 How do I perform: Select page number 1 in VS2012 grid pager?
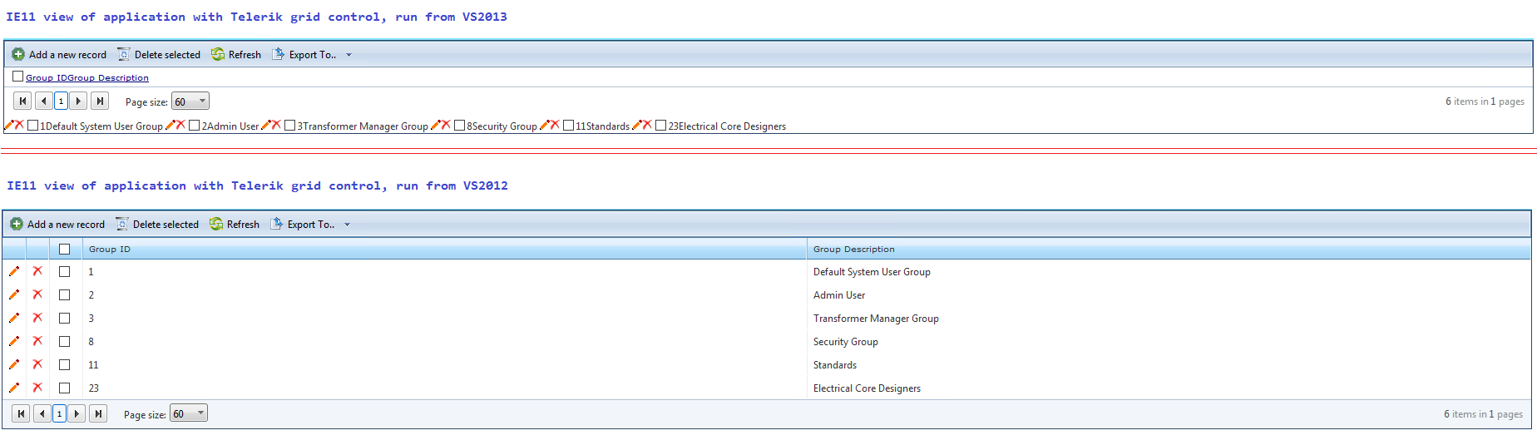coord(59,413)
